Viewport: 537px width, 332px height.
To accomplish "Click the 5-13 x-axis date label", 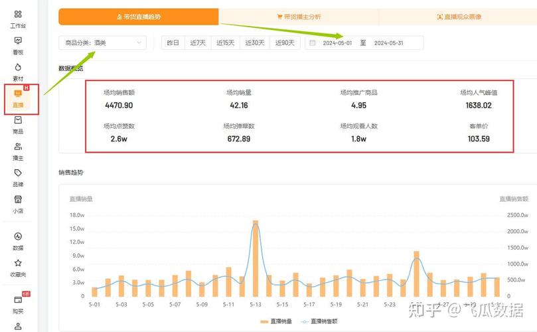I will point(256,304).
